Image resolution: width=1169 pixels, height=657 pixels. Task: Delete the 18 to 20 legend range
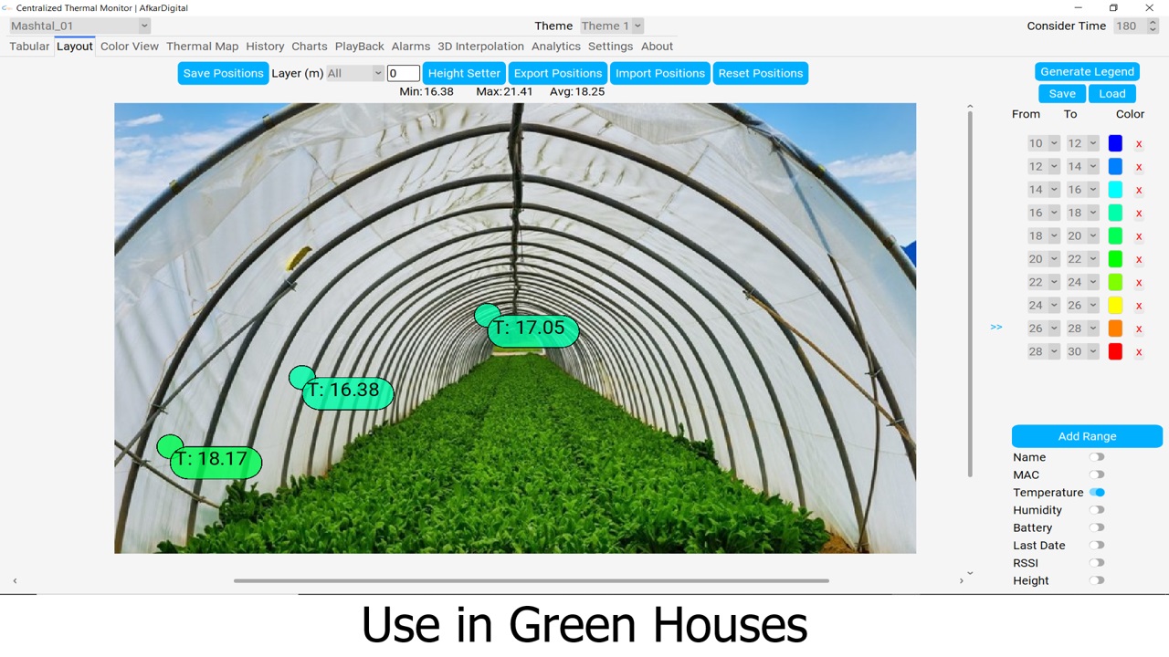coord(1139,236)
